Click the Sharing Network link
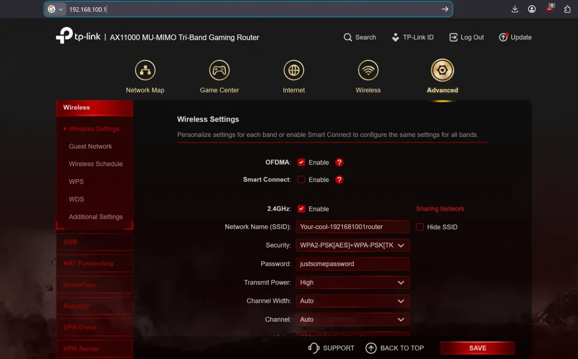The width and height of the screenshot is (578, 359). [x=440, y=209]
